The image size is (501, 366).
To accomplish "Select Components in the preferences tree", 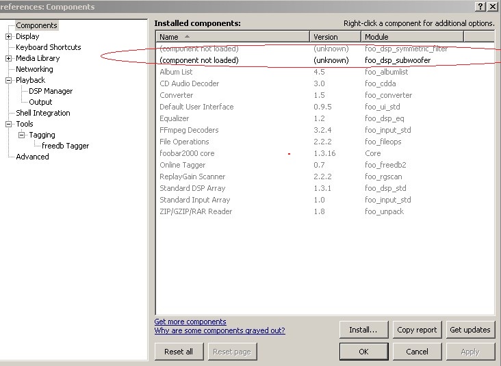I will 36,25.
